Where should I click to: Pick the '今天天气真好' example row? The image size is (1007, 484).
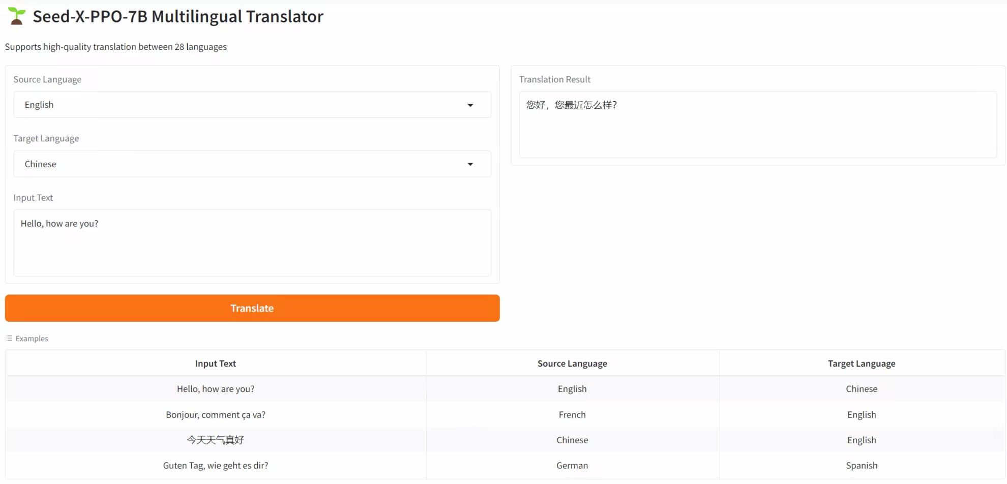click(216, 440)
